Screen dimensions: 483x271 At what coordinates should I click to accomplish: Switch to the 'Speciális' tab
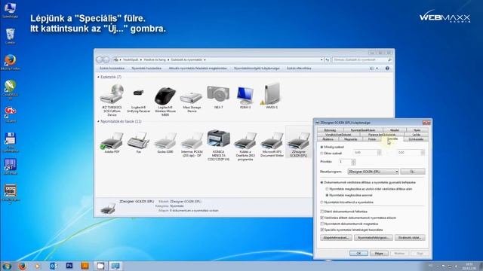click(x=392, y=139)
